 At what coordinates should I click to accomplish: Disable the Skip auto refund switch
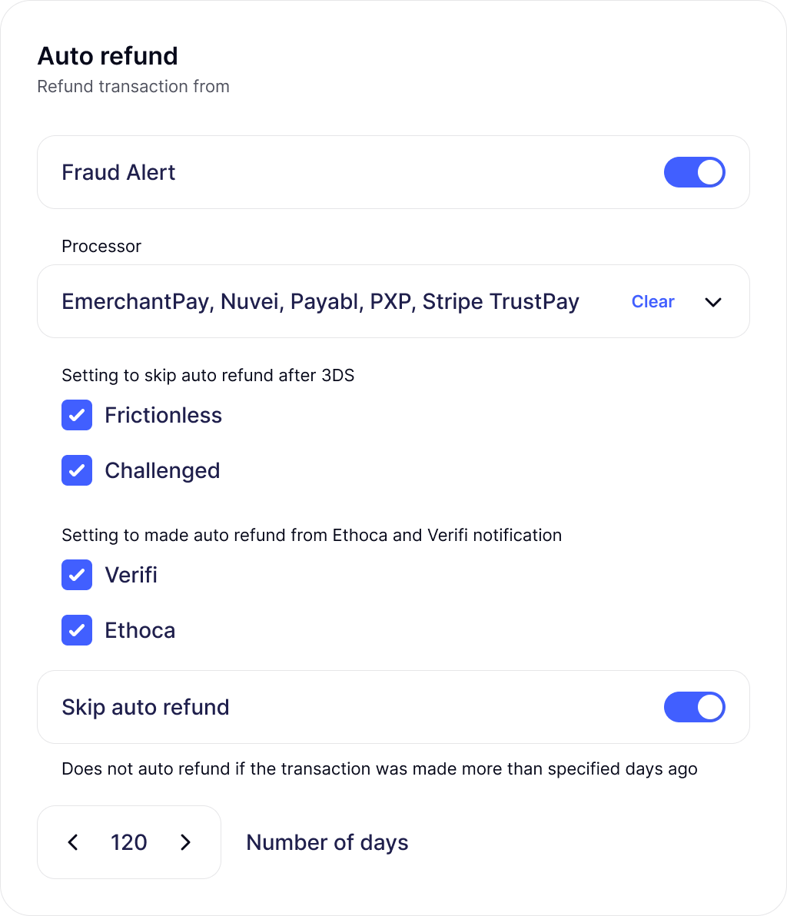(694, 707)
